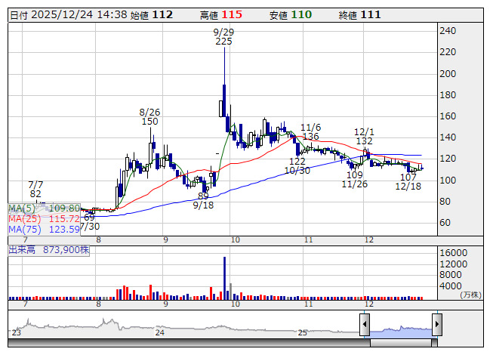Click the 出来高 873,900株 volume label
The height and width of the screenshot is (355, 493).
49,250
